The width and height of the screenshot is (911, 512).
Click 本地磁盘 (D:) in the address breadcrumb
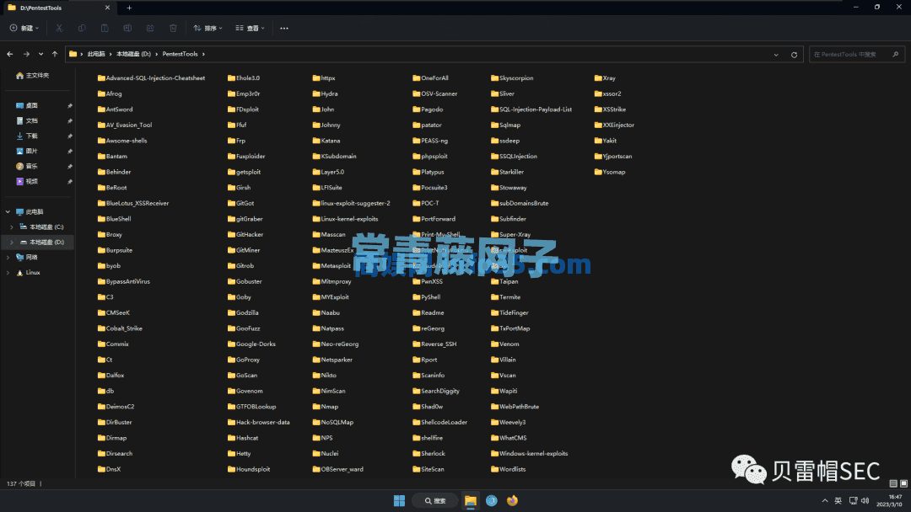click(x=133, y=54)
